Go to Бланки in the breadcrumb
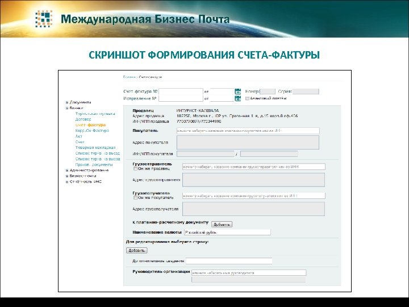The width and height of the screenshot is (409, 307). coord(129,77)
